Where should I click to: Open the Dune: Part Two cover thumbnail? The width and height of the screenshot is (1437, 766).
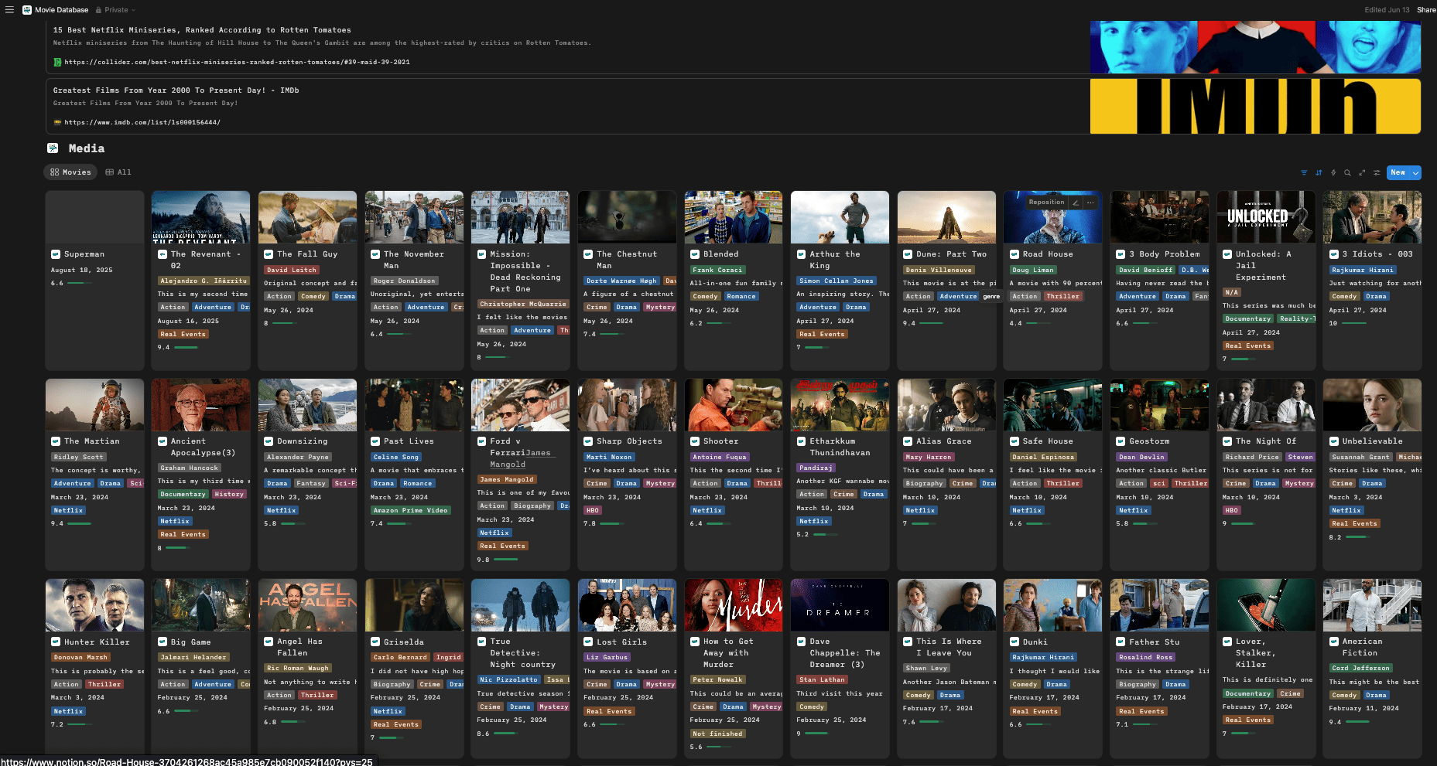click(946, 217)
